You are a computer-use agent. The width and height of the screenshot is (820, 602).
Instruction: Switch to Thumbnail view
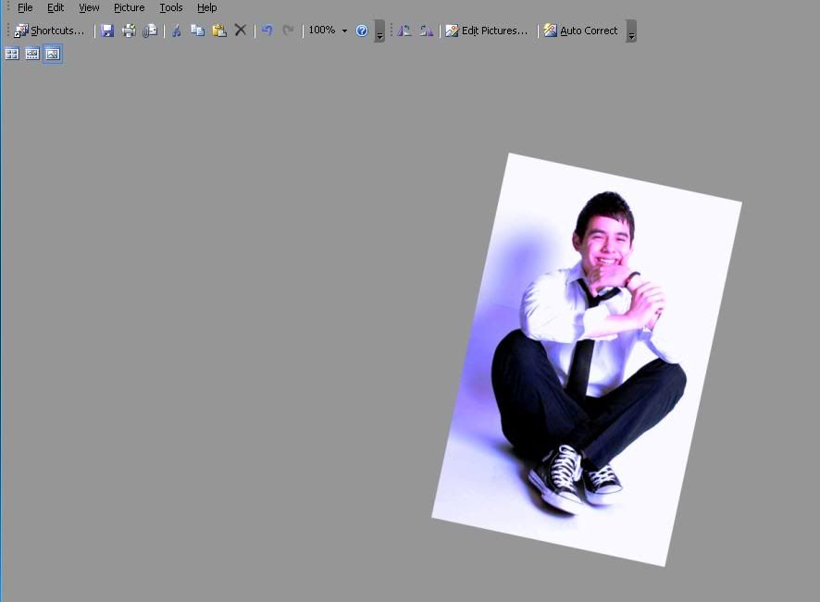point(12,54)
